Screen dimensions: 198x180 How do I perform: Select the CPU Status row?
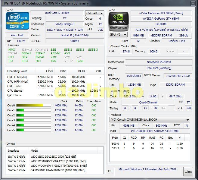coord(54,91)
